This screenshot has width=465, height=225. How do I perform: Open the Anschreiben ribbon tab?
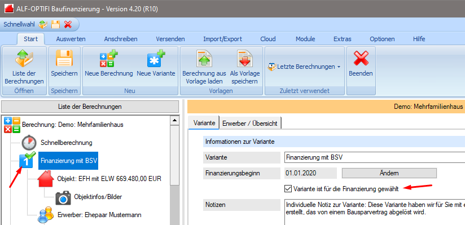click(121, 39)
